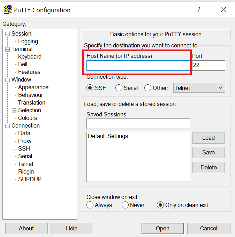Go to the Proxy settings category
The width and height of the screenshot is (235, 237).
click(25, 141)
